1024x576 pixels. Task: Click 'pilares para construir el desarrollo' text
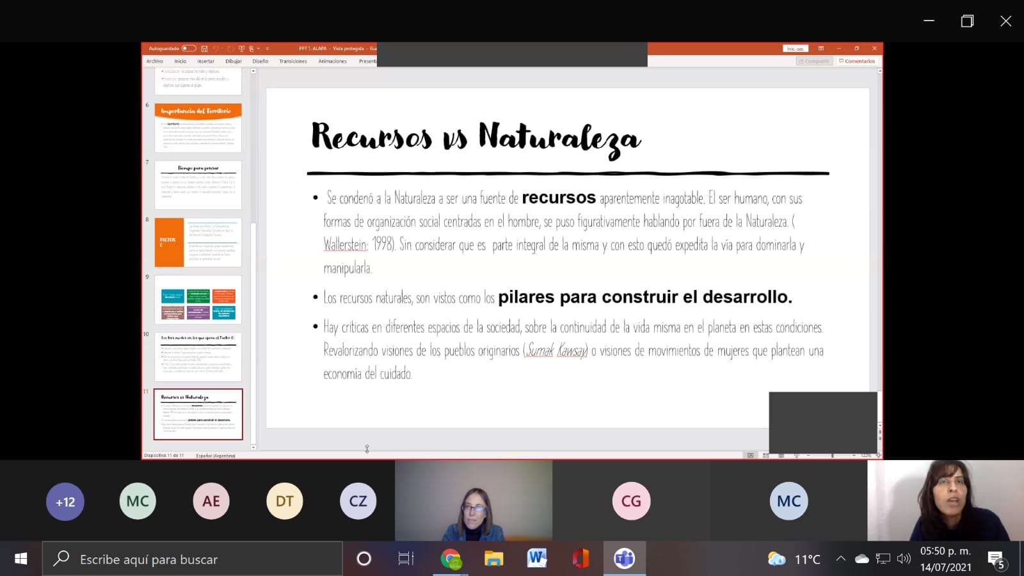pos(645,297)
